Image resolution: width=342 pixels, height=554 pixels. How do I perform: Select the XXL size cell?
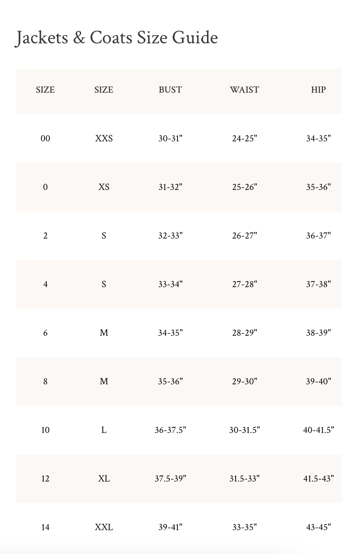[104, 527]
